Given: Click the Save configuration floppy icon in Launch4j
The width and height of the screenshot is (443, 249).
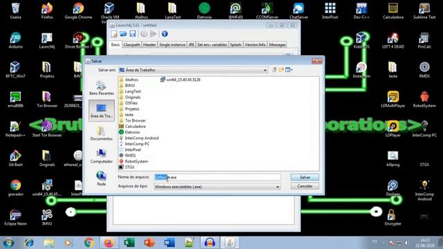Looking at the screenshot, I should pos(132,34).
